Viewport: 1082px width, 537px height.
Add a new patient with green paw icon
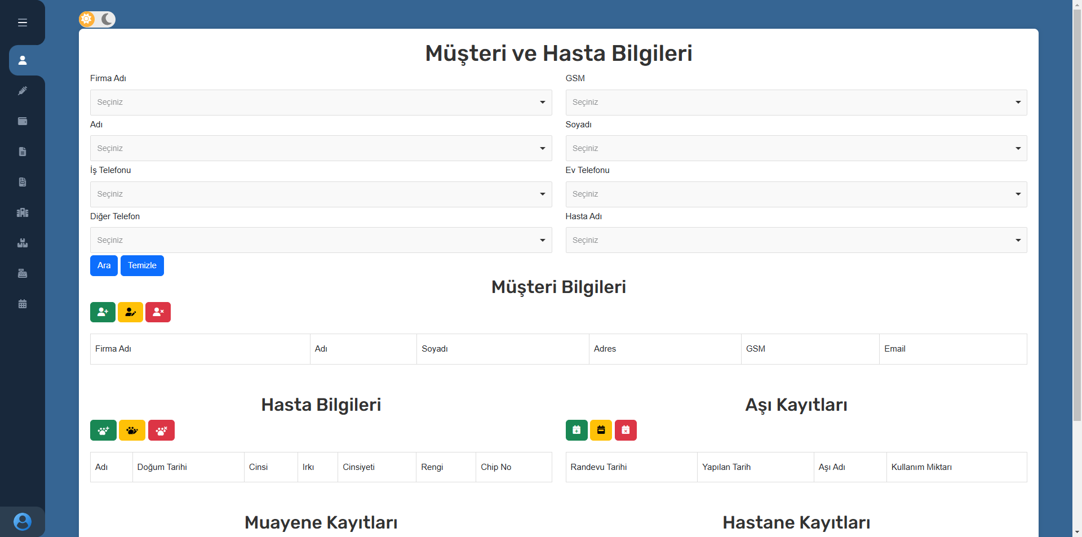click(x=103, y=431)
